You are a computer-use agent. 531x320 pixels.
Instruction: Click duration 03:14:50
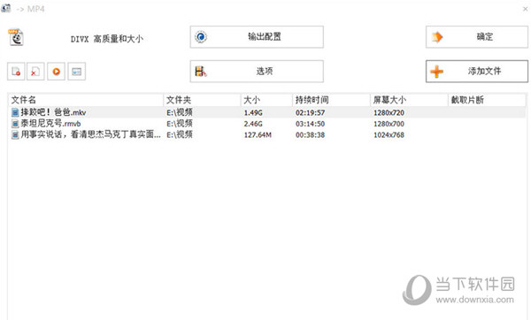[x=310, y=124]
